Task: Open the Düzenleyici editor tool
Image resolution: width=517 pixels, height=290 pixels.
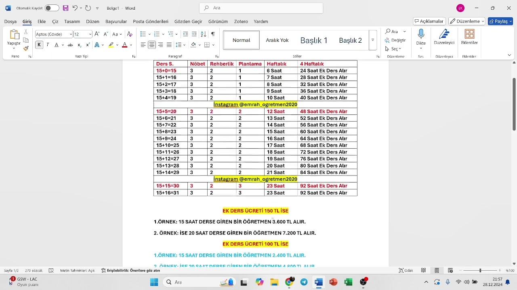Action: [x=444, y=37]
